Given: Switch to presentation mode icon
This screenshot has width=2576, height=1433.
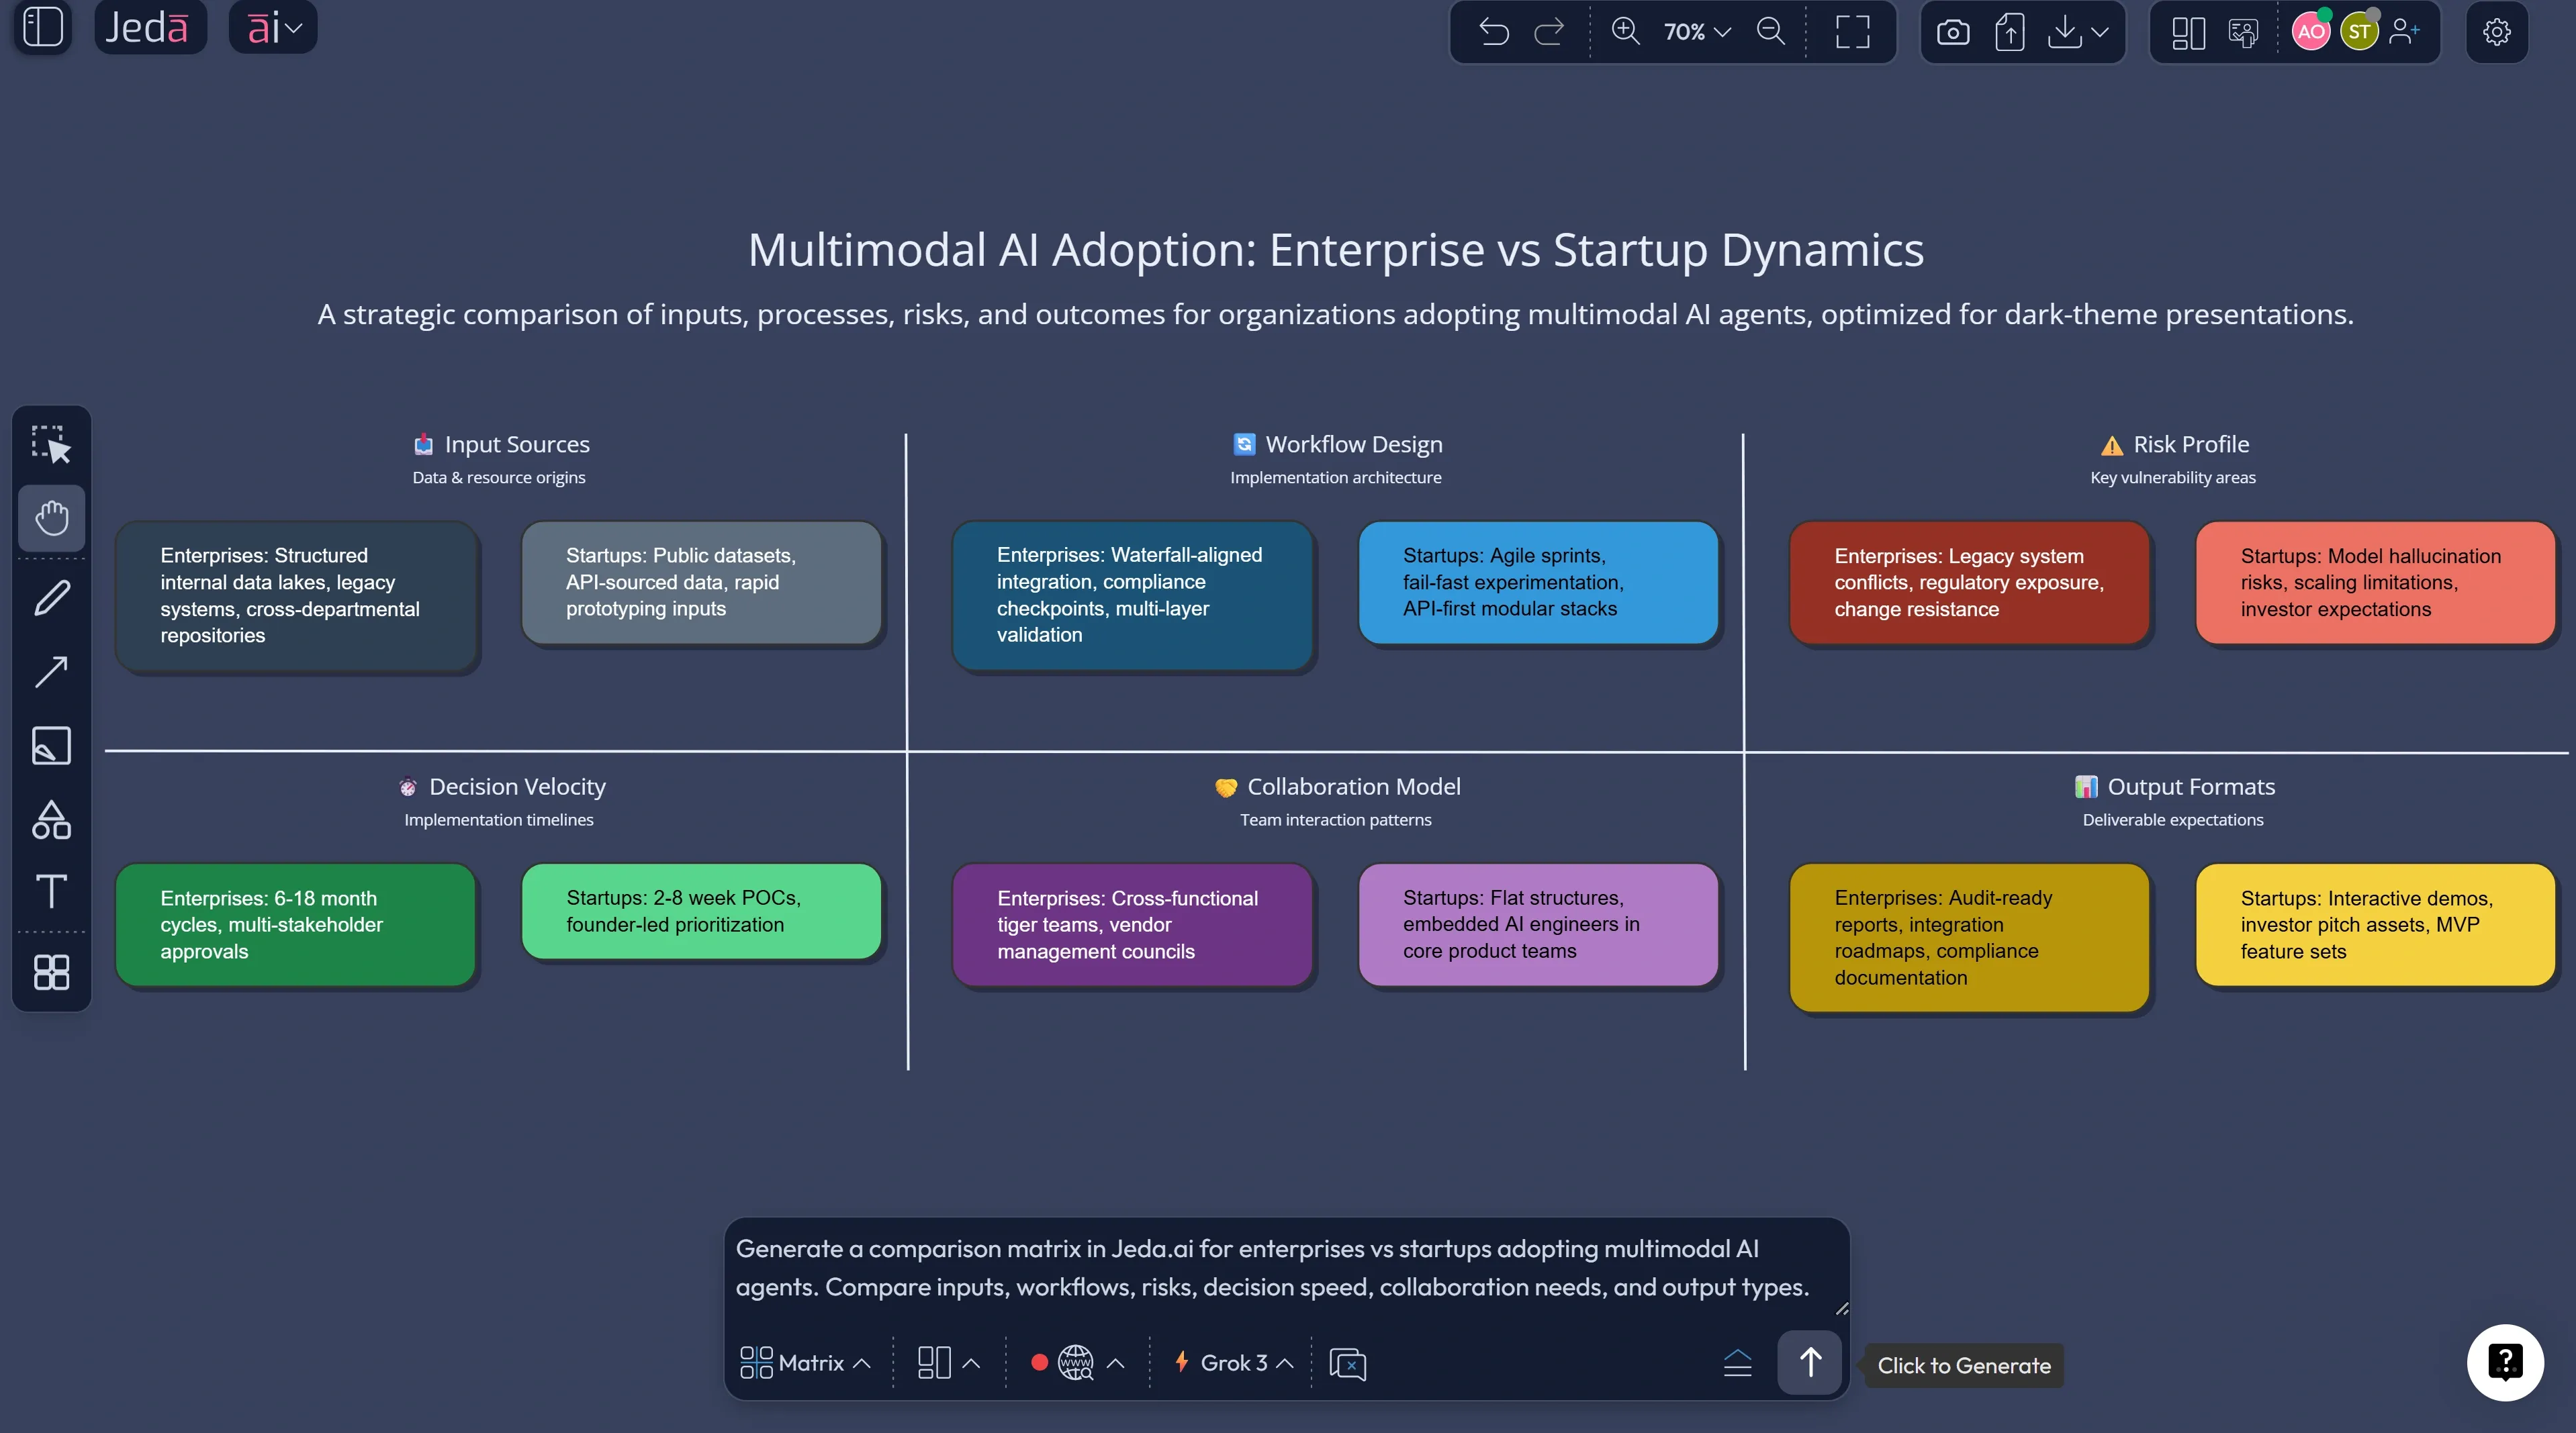Looking at the screenshot, I should click(2242, 32).
